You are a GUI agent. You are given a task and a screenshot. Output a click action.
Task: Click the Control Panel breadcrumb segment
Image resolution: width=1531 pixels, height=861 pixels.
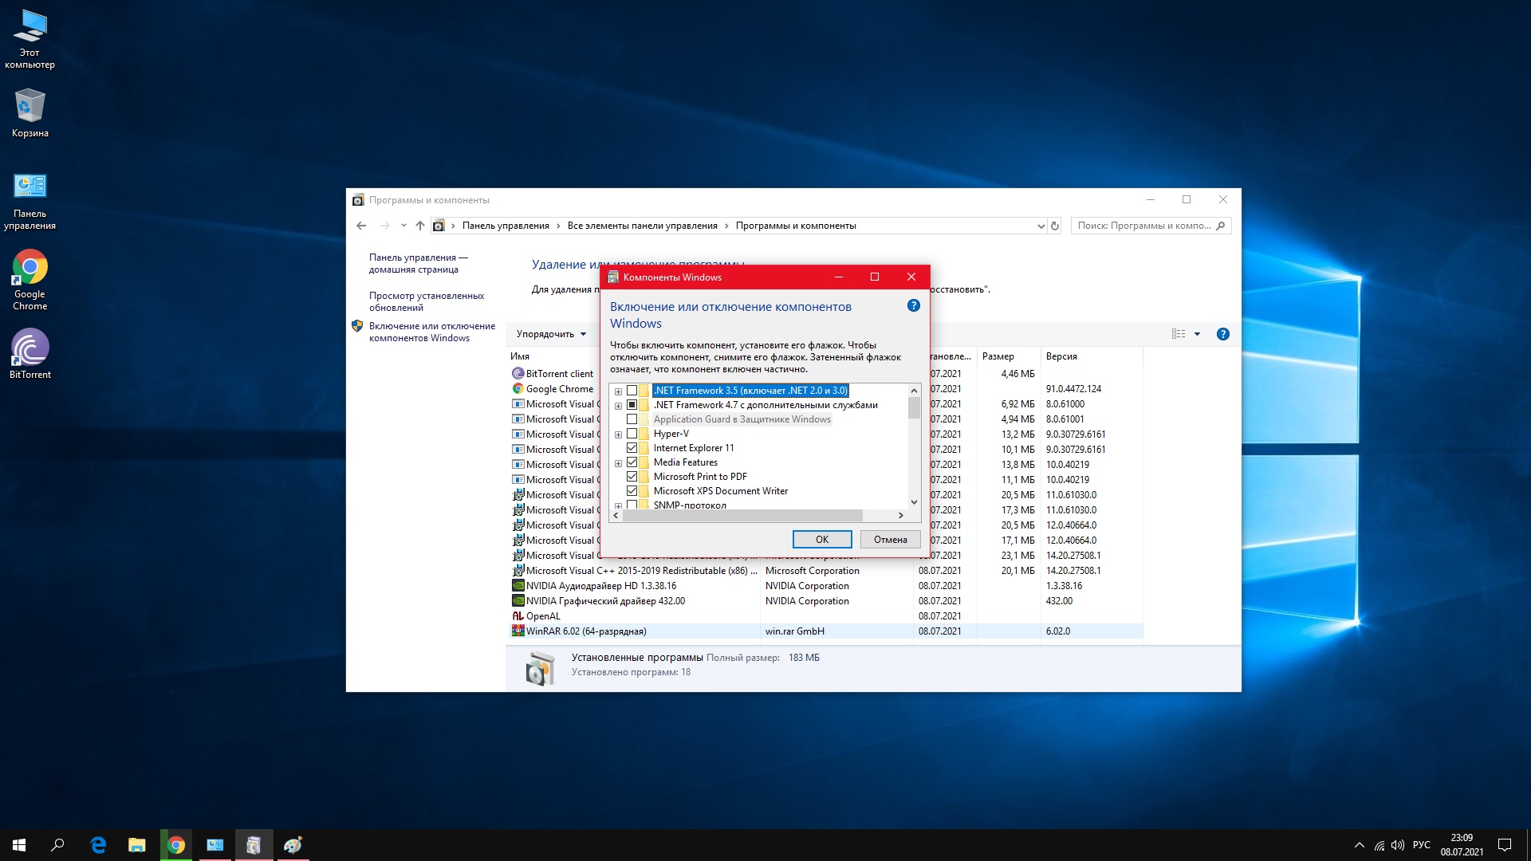pos(506,226)
